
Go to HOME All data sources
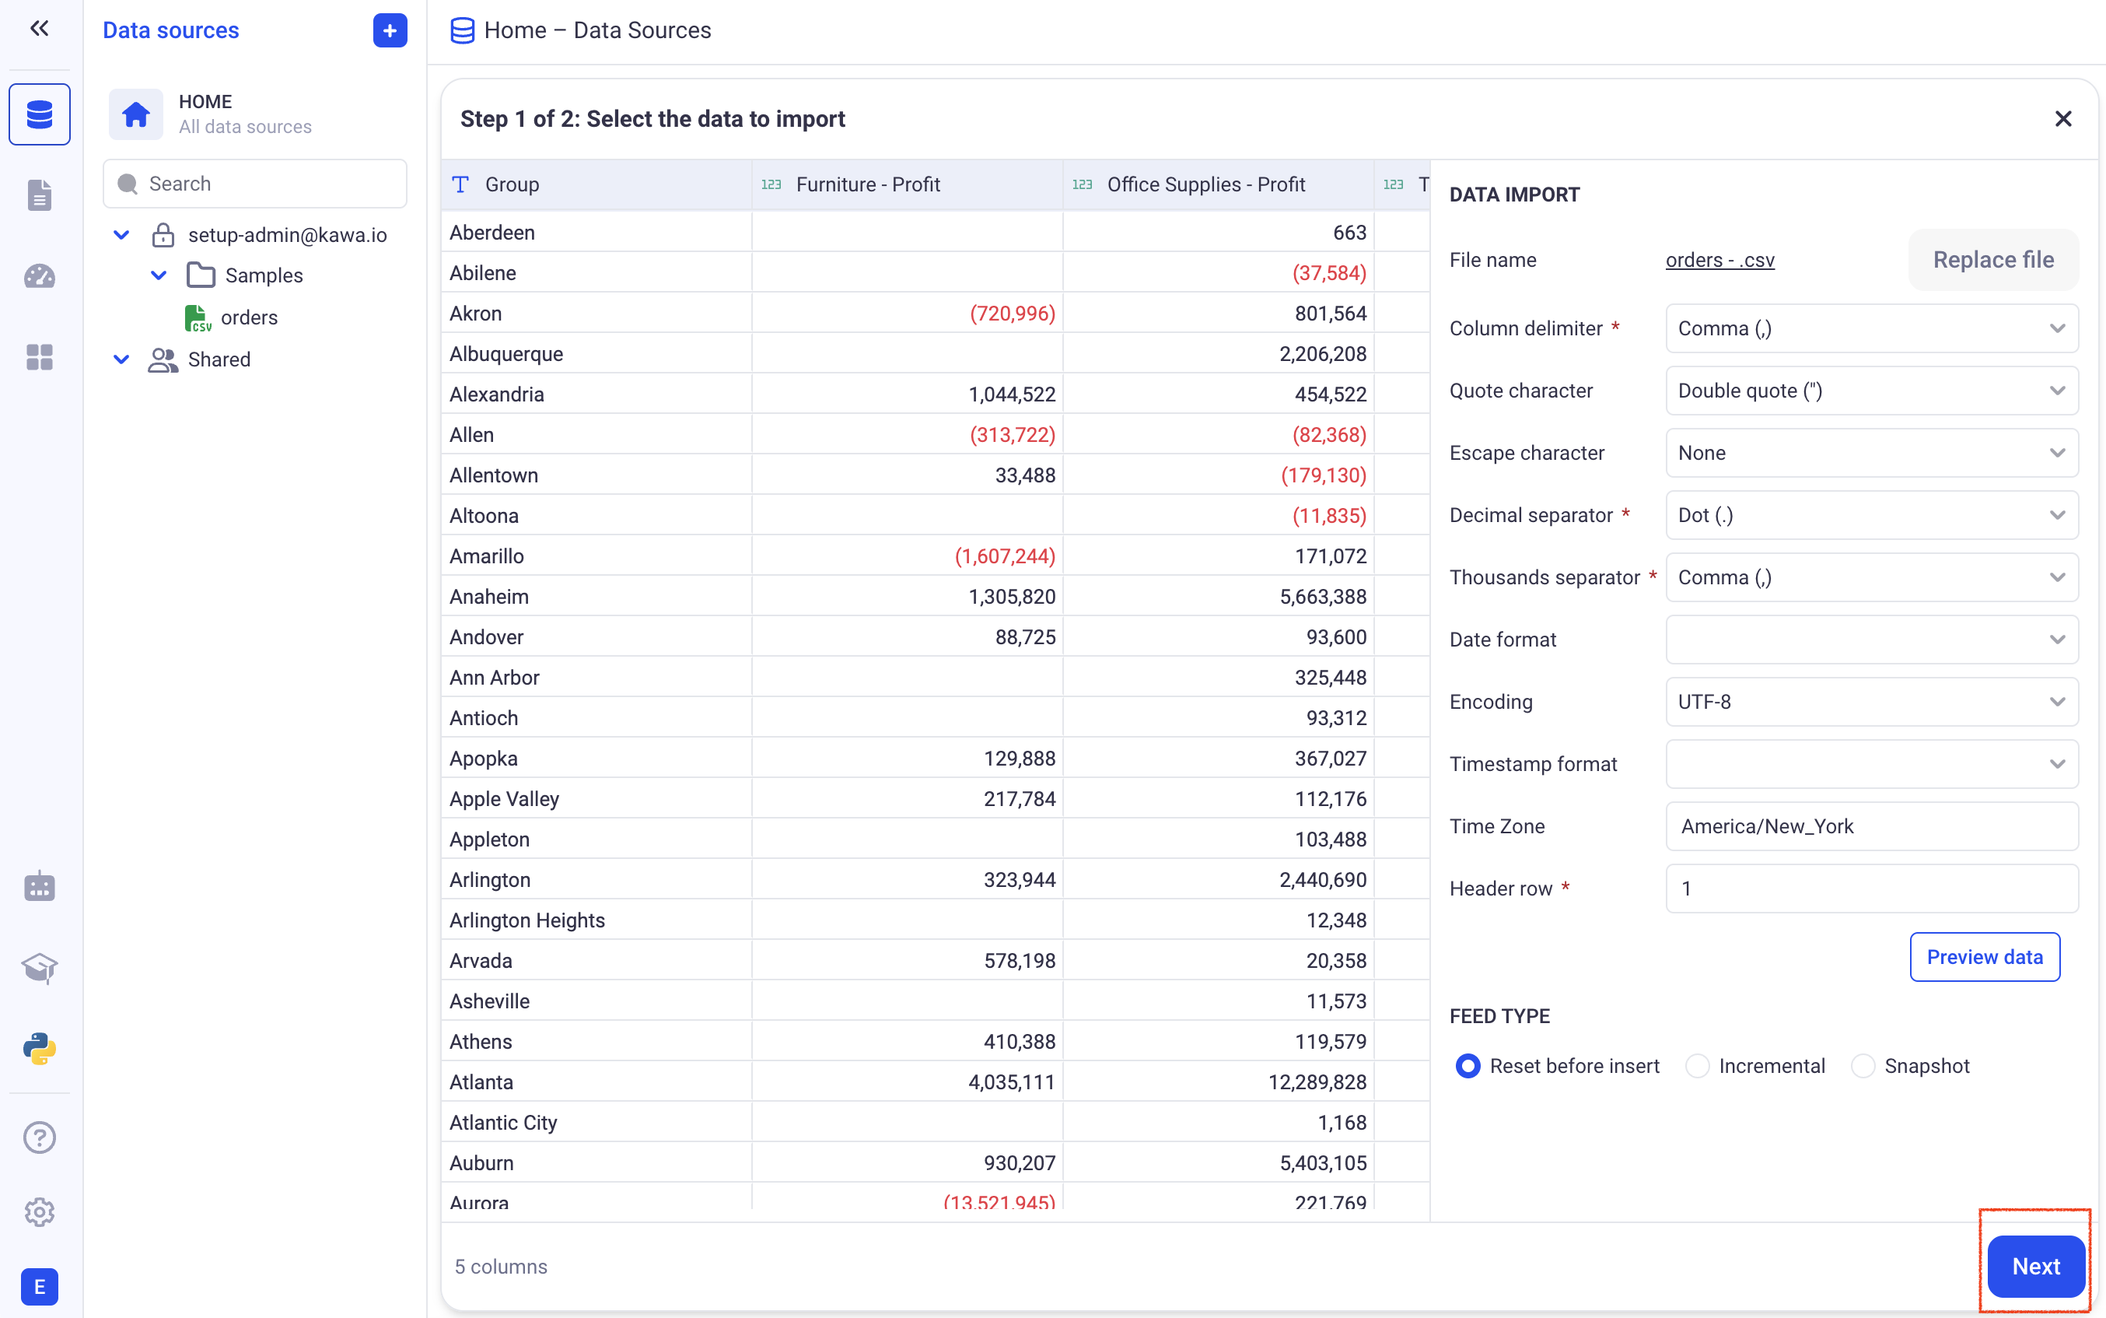click(x=244, y=114)
